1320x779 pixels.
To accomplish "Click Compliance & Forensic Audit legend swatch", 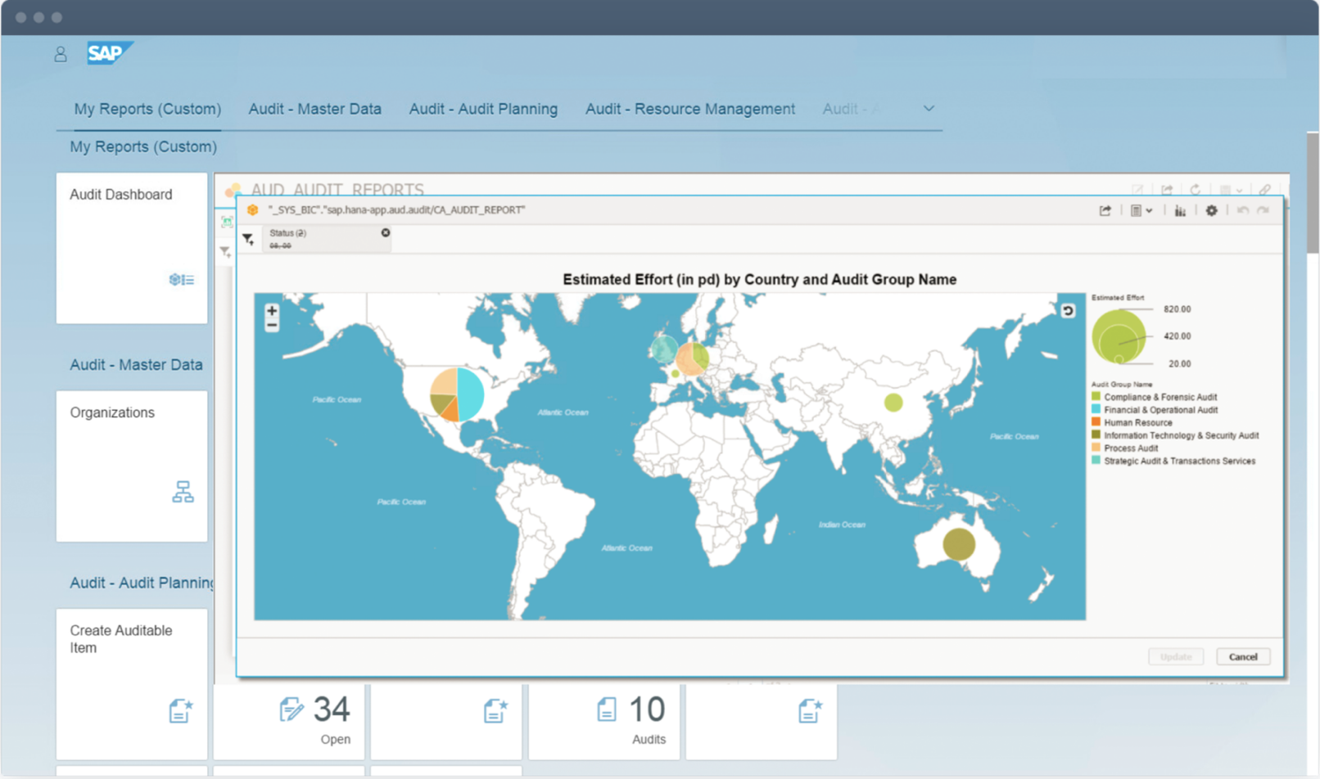I will click(x=1096, y=397).
